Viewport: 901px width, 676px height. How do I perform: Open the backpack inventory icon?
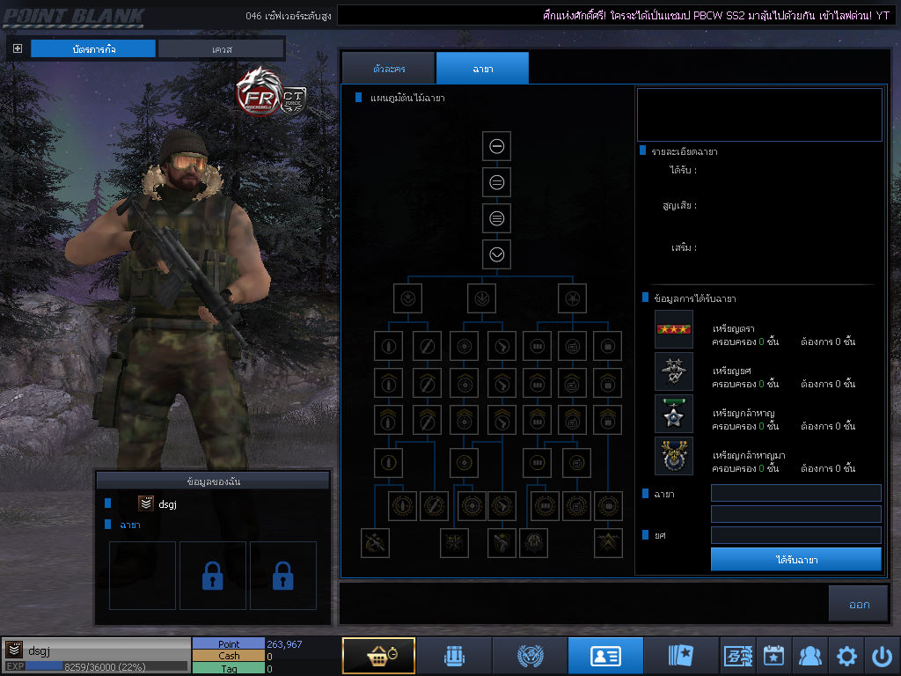tap(454, 655)
